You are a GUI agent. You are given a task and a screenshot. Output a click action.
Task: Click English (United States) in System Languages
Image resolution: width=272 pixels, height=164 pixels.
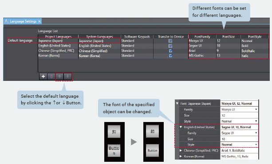pyautogui.click(x=99, y=46)
